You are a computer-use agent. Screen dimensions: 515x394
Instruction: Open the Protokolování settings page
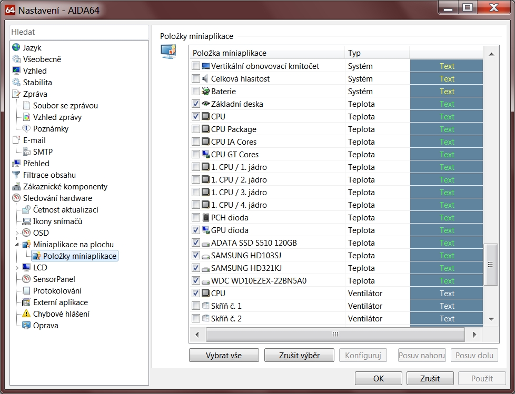click(x=57, y=291)
